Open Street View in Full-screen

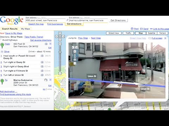157,38
